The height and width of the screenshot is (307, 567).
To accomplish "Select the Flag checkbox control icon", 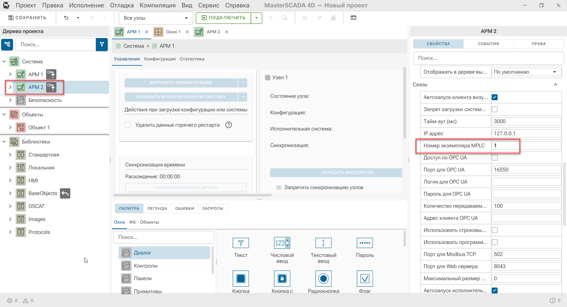I will pos(365,278).
